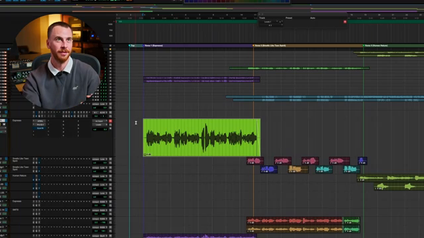This screenshot has width=424, height=238.
Task: Click the square icon beside the Loudn output on Espresso
Action: click(111, 125)
